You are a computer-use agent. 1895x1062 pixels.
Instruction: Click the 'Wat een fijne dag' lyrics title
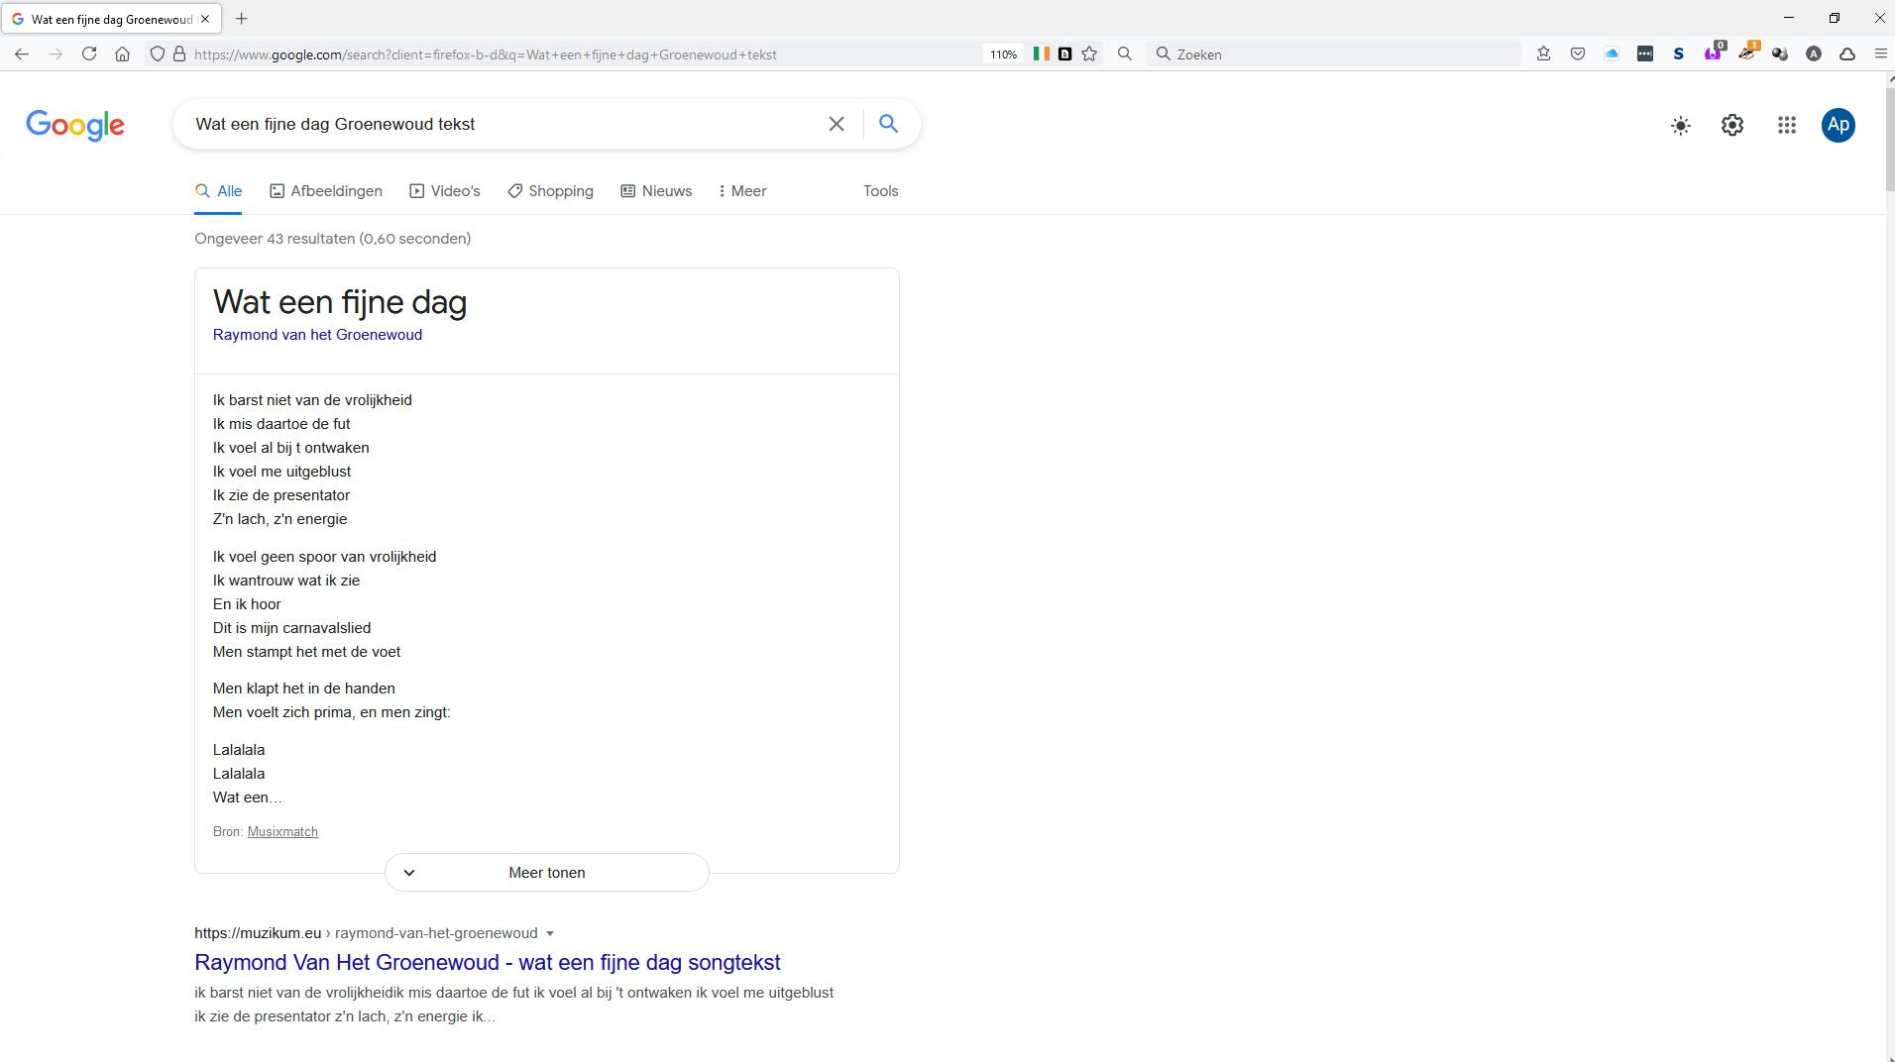tap(340, 302)
